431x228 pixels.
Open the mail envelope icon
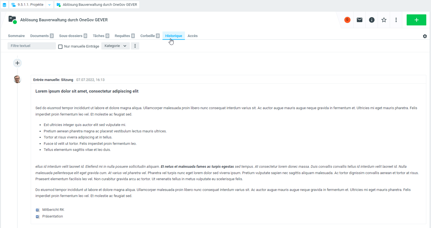coord(359,20)
